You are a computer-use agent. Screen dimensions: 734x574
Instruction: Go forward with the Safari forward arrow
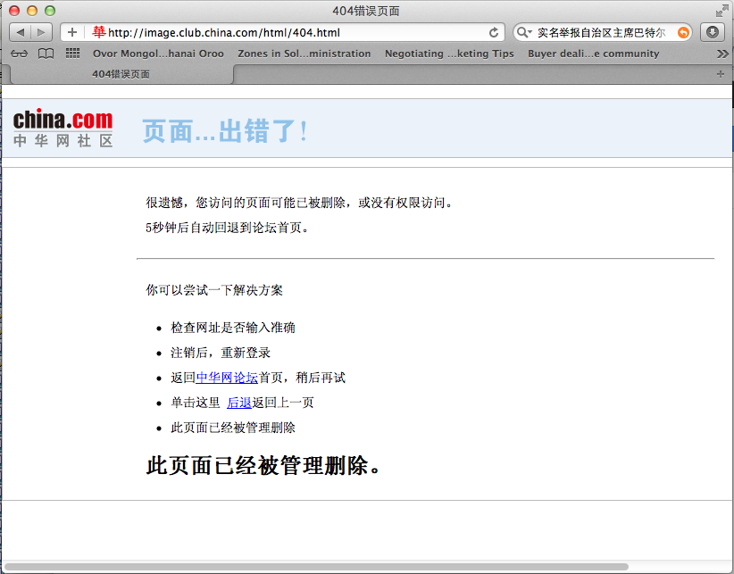42,32
